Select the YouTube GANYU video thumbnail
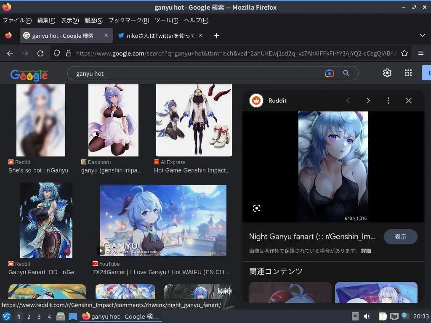This screenshot has height=323, width=431. point(163,220)
